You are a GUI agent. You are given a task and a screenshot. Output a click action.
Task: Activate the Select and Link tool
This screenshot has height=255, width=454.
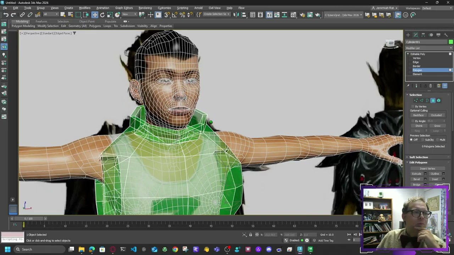click(x=22, y=15)
